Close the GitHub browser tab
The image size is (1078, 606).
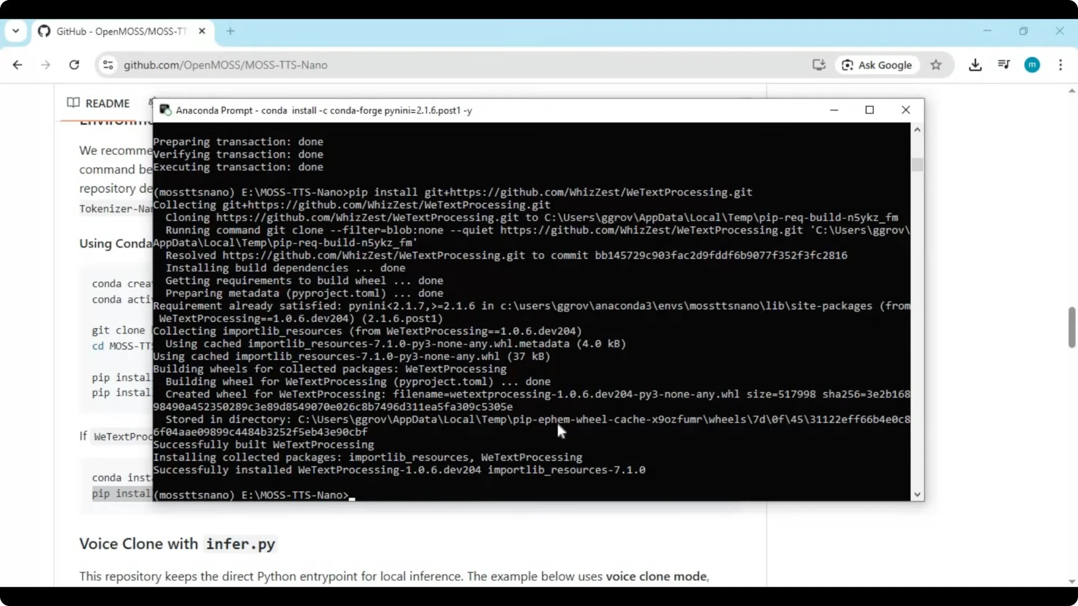coord(202,31)
